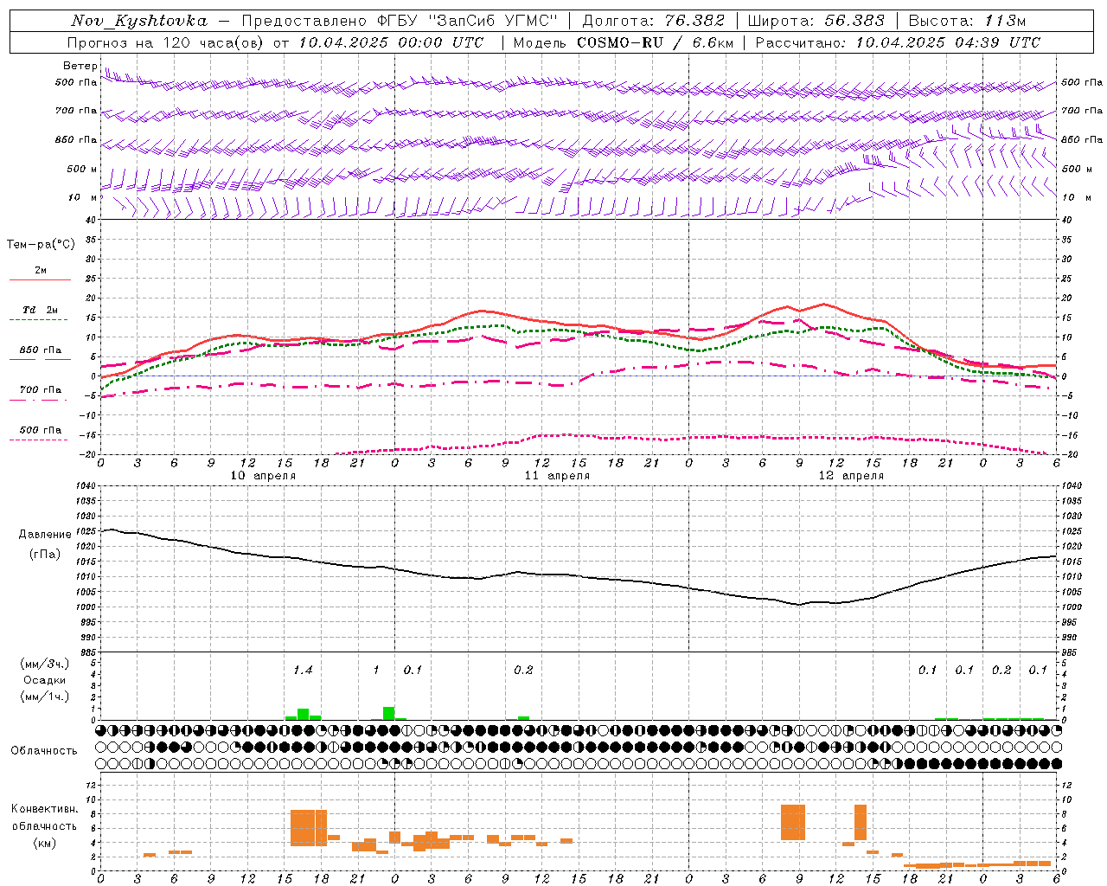This screenshot has width=1107, height=886.
Task: Click the 700 гПа temperature legend label
Action: pos(40,390)
